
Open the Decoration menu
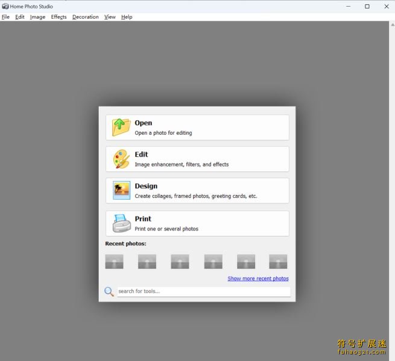[x=86, y=17]
